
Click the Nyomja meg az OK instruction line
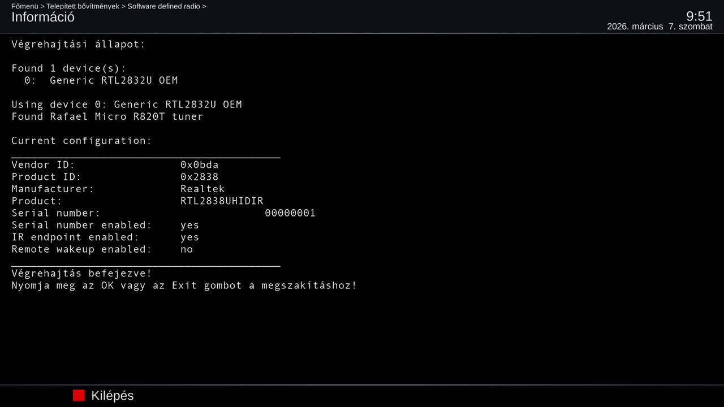point(184,285)
